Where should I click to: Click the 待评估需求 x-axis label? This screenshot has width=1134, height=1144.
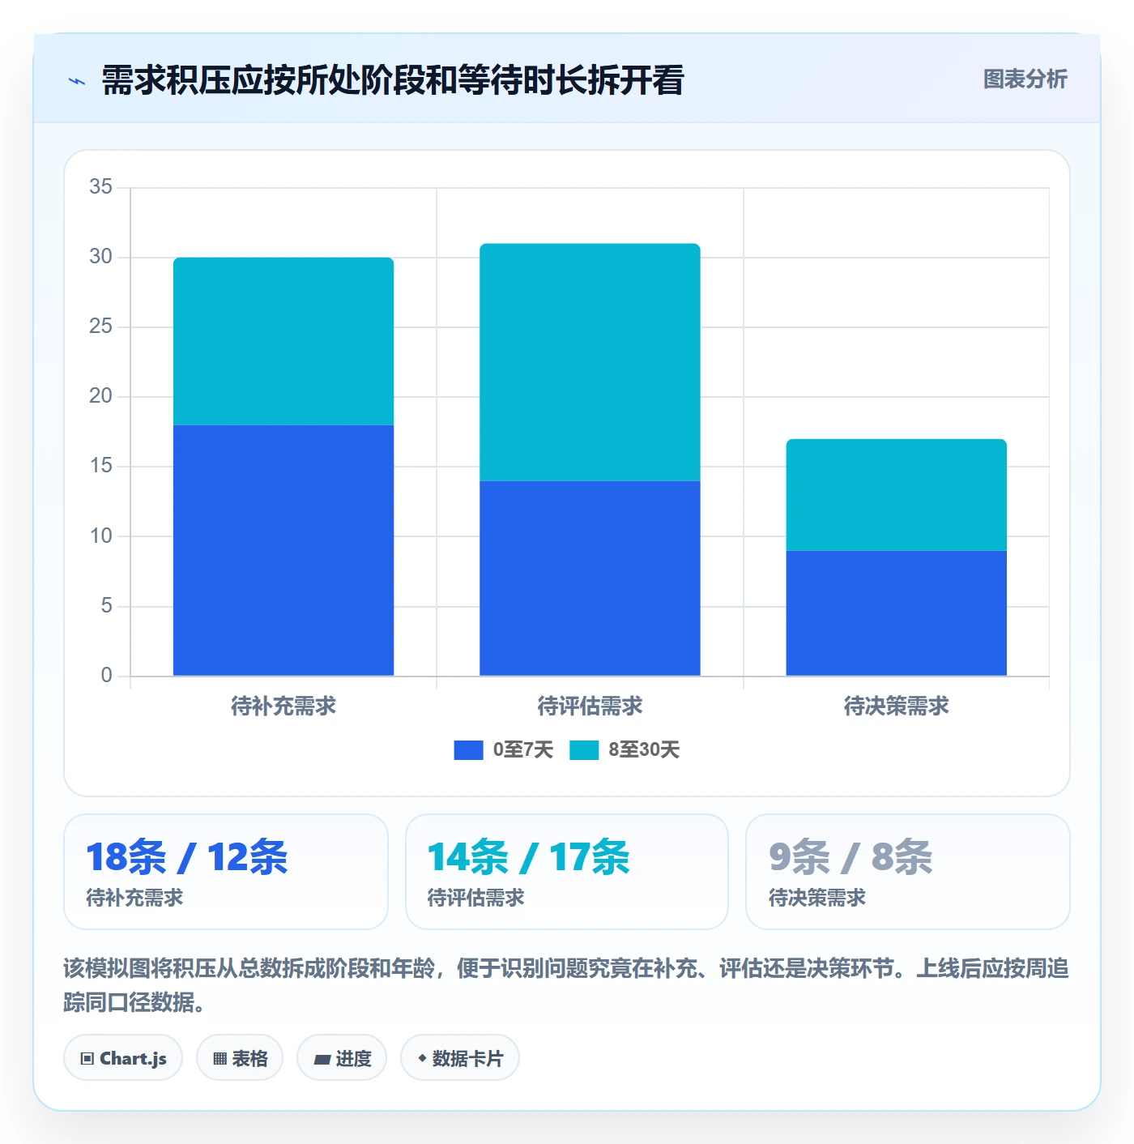590,706
